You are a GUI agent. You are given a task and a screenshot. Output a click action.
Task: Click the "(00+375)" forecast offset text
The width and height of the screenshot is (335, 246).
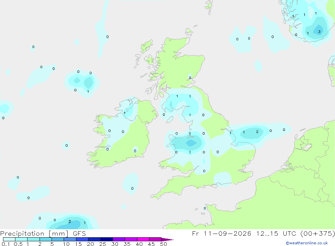[318, 233]
